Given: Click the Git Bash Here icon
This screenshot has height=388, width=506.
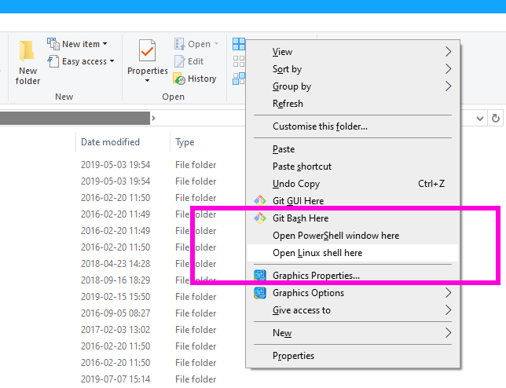Looking at the screenshot, I should point(260,218).
